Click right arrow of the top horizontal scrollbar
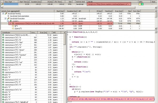This screenshot has width=158, height=103. tap(156, 8)
